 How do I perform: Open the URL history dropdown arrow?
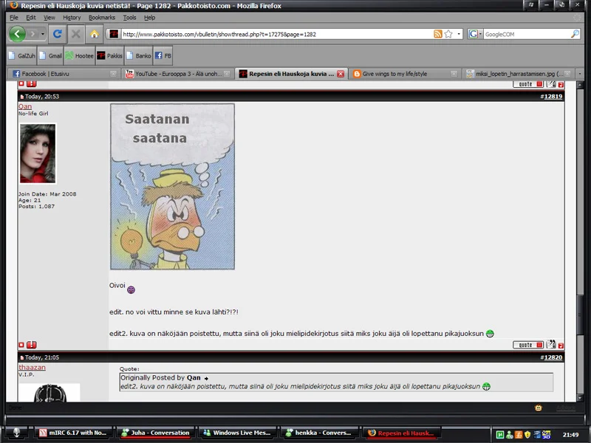(459, 34)
